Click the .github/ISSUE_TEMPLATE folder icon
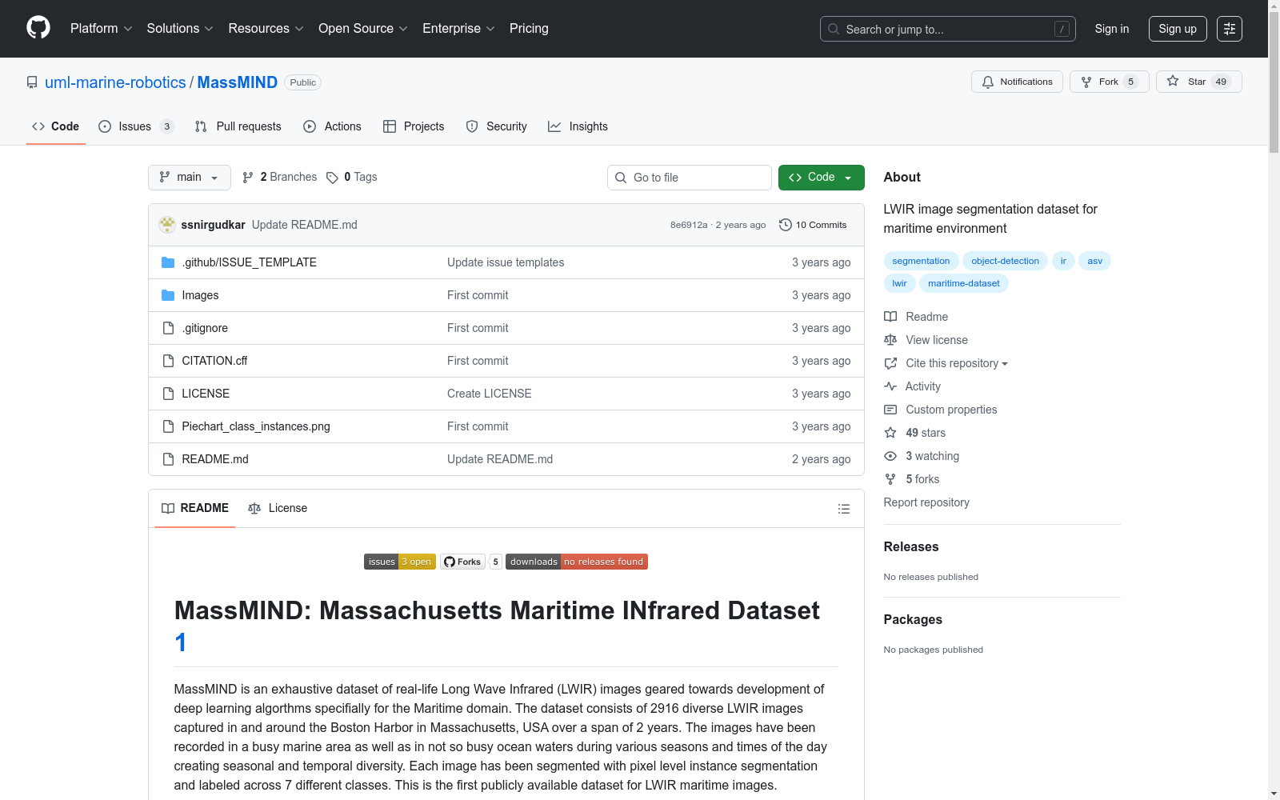This screenshot has height=800, width=1280. coord(168,262)
